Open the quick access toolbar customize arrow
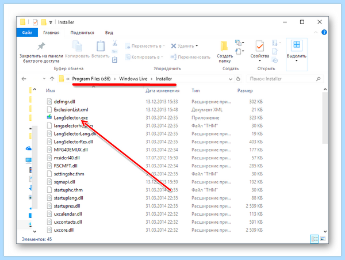 coord(51,22)
